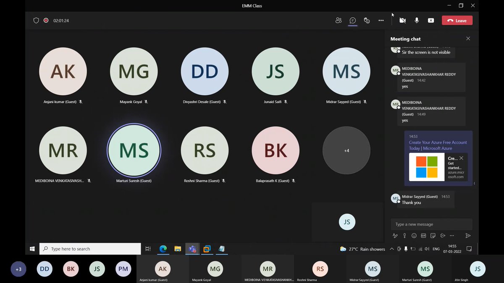Open the sticker picker
Screen dimensions: 504x283
(x=433, y=236)
